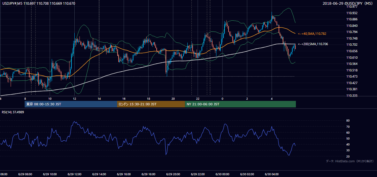Click bottom timeline label 6/29 08:00
This screenshot has width=377, height=177.
25,174
